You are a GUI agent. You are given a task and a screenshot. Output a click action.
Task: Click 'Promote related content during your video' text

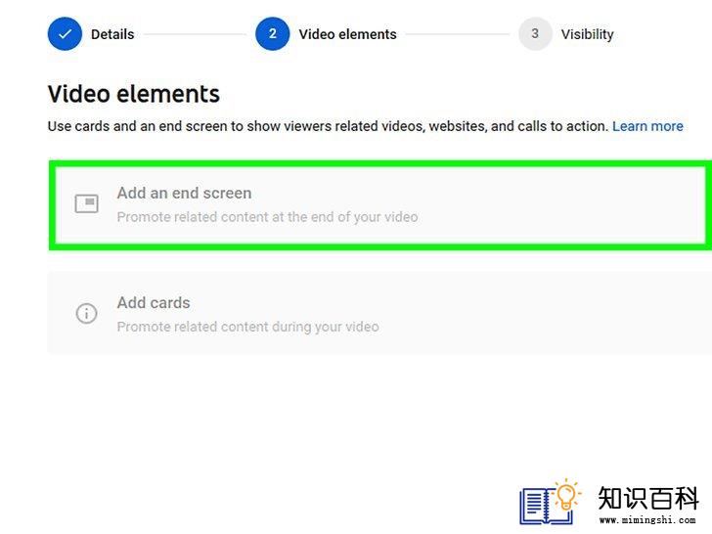(248, 327)
